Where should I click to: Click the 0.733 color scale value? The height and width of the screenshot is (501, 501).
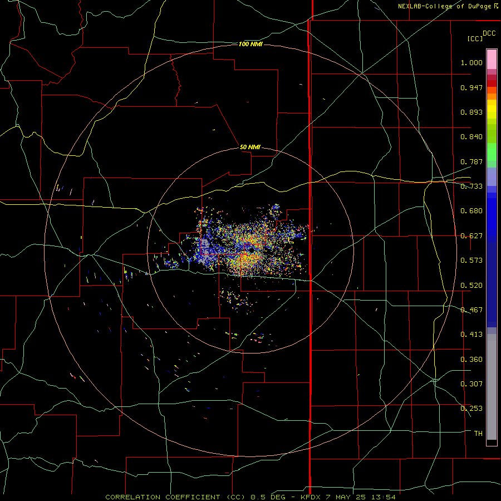coord(471,186)
